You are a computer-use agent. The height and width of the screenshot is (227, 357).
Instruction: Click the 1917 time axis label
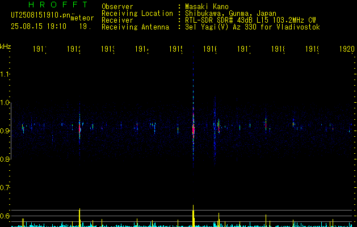point(244,49)
